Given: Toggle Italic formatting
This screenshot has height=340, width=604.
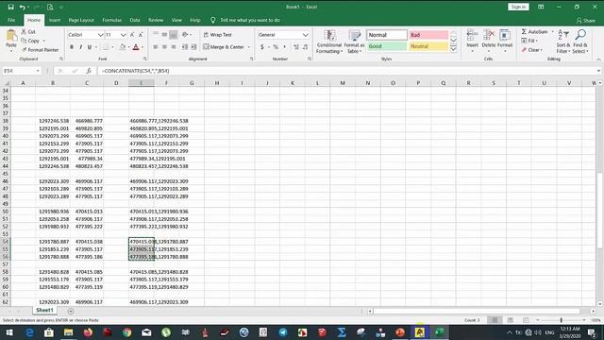Looking at the screenshot, I should coord(80,47).
